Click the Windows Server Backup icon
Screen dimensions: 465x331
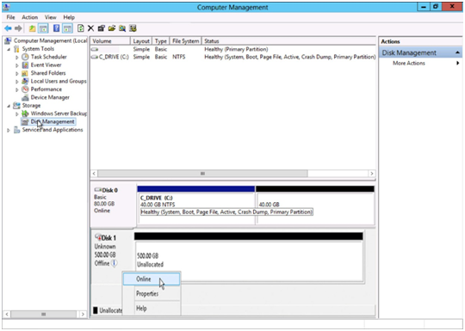pos(26,113)
